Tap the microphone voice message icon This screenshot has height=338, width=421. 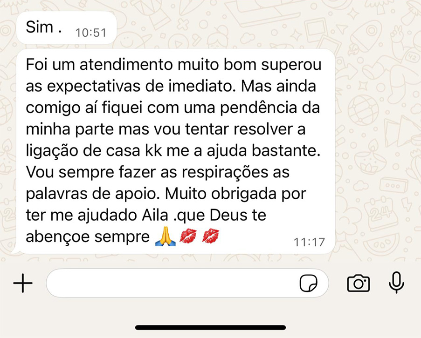click(x=396, y=283)
